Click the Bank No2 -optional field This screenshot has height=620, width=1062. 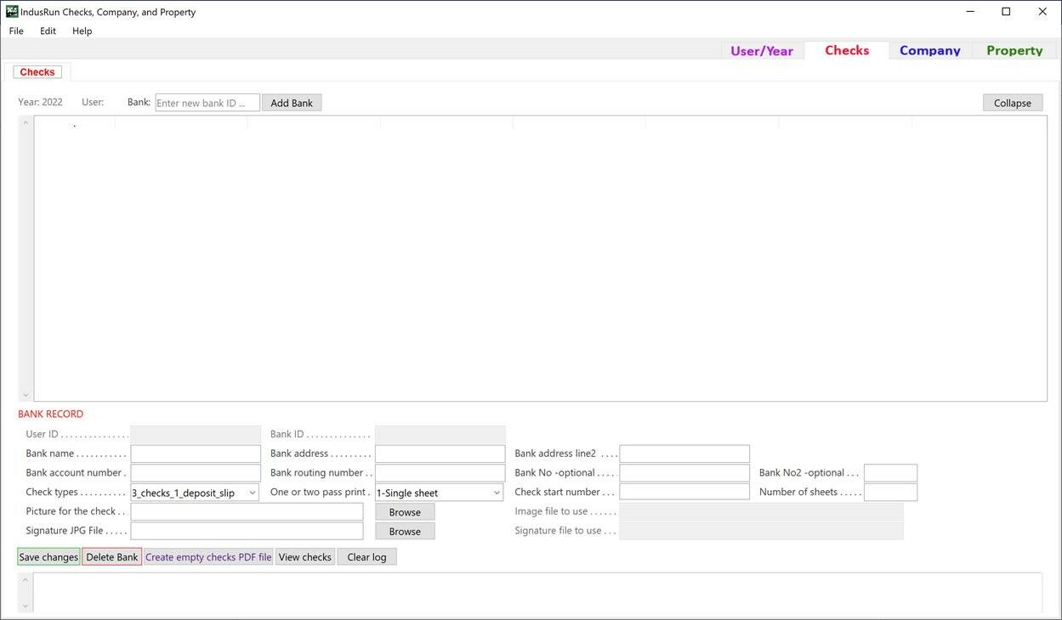(x=890, y=473)
